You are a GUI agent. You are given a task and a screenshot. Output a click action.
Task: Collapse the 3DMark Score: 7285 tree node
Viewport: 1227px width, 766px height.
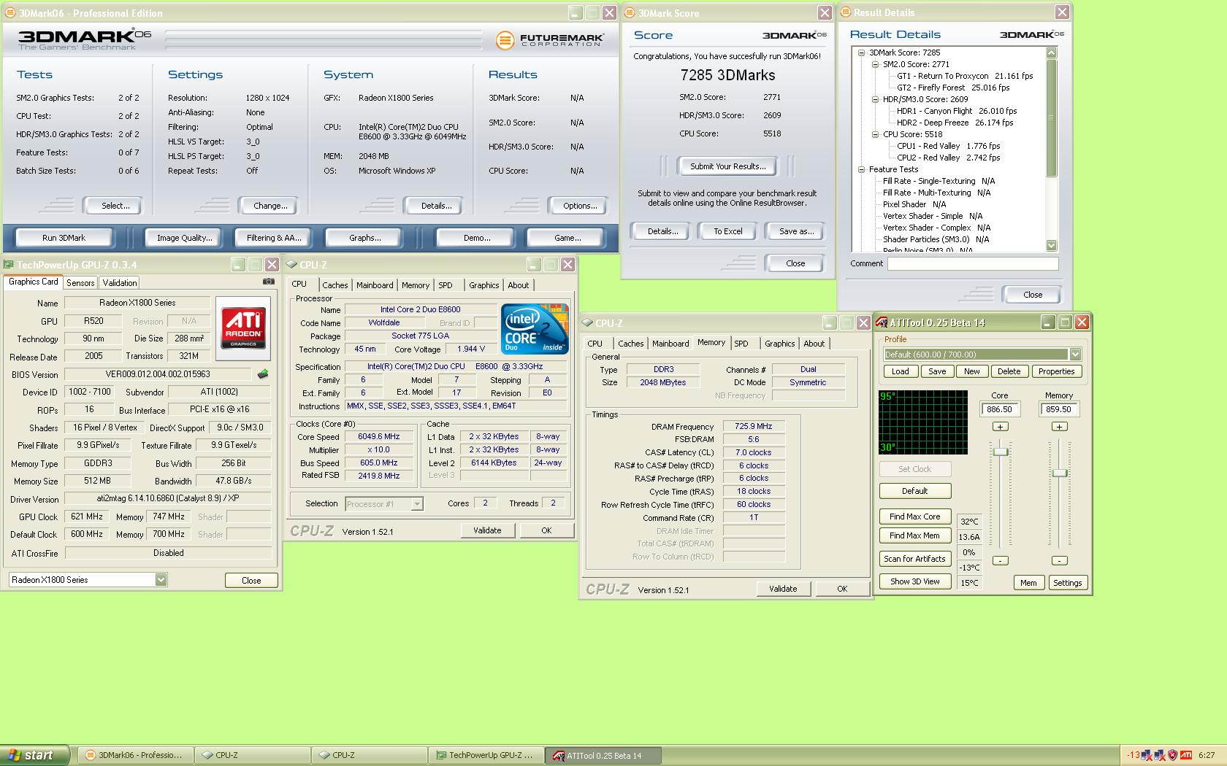862,53
